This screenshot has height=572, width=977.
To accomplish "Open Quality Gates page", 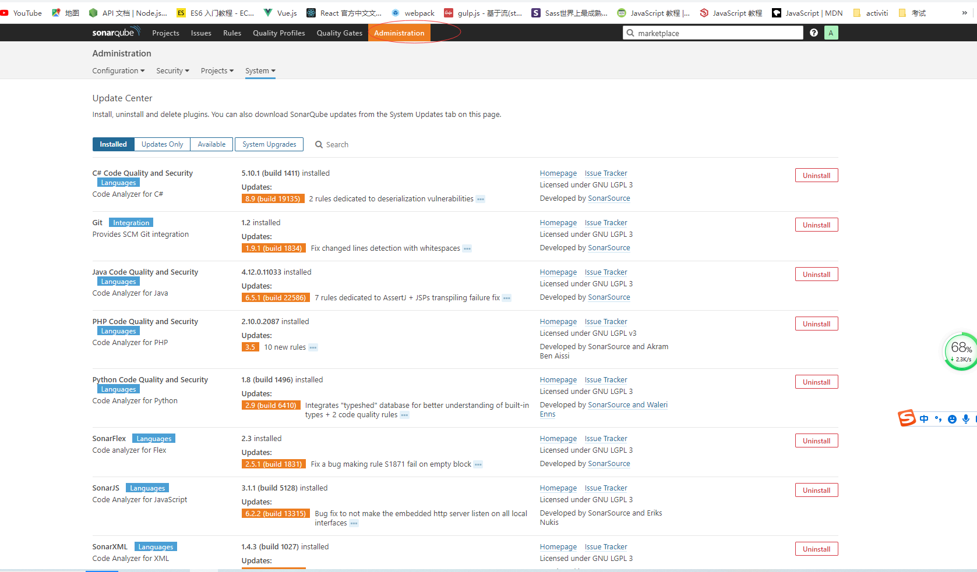I will [339, 33].
